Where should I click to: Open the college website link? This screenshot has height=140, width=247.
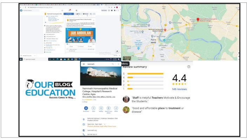[x=92, y=130]
